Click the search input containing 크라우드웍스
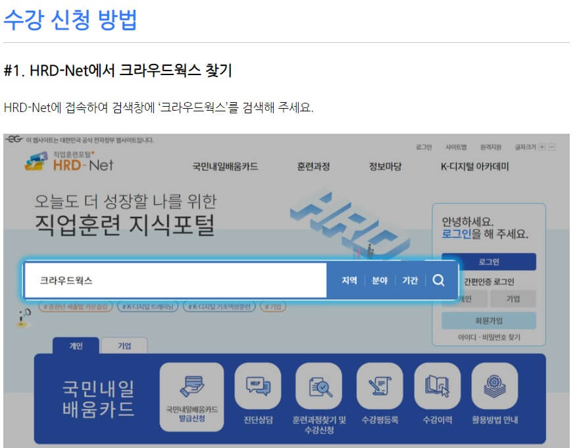573x448 pixels. click(x=178, y=279)
